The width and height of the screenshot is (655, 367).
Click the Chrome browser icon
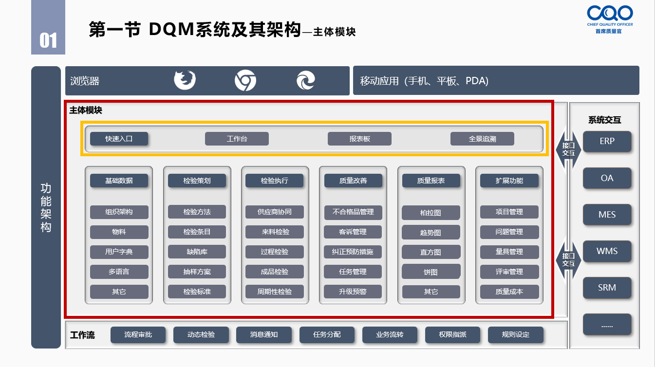pyautogui.click(x=245, y=80)
